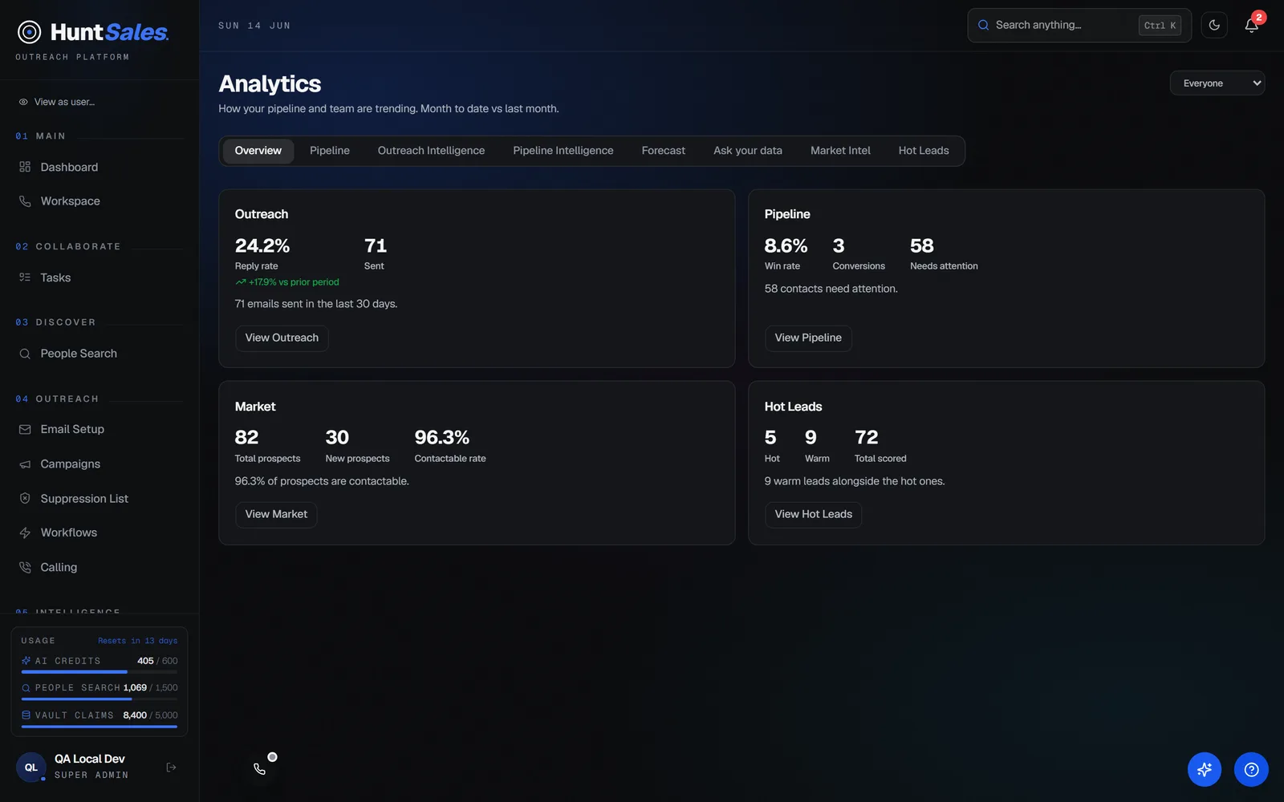1284x802 pixels.
Task: Click the People Search magnifier icon
Action: tap(25, 354)
